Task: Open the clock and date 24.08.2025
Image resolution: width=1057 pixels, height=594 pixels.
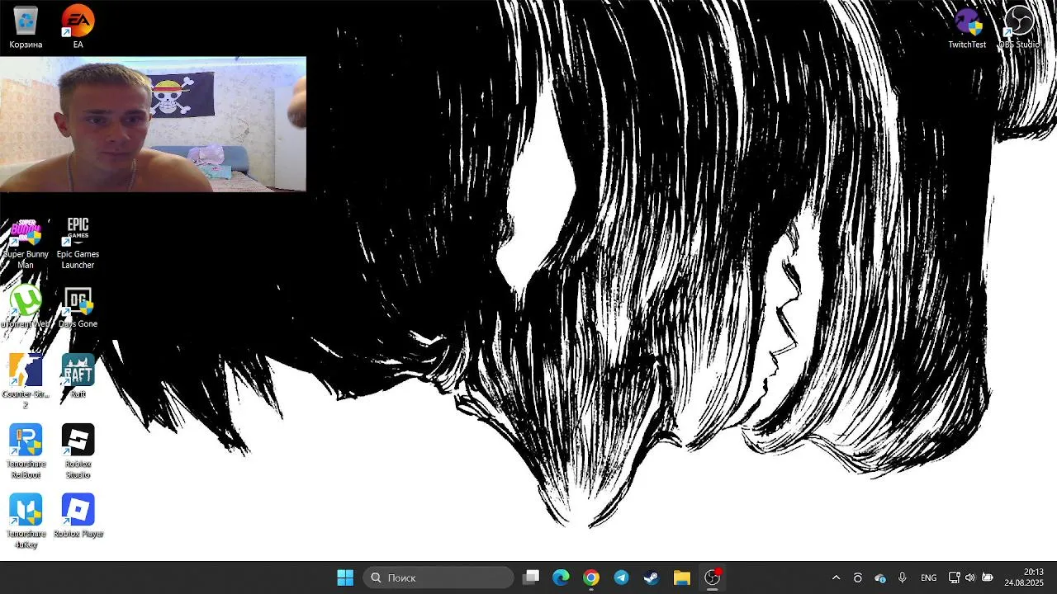Action: 1024,577
